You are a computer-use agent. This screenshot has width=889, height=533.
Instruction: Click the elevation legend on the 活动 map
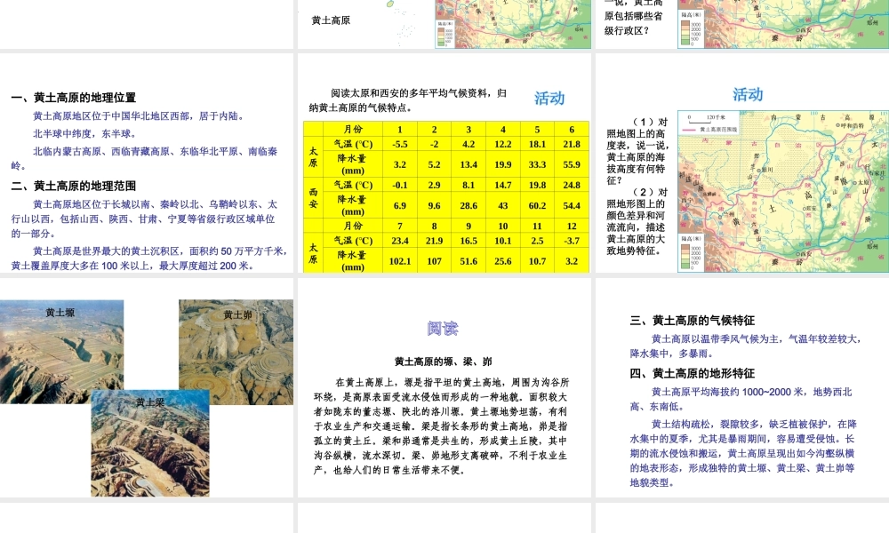point(691,252)
